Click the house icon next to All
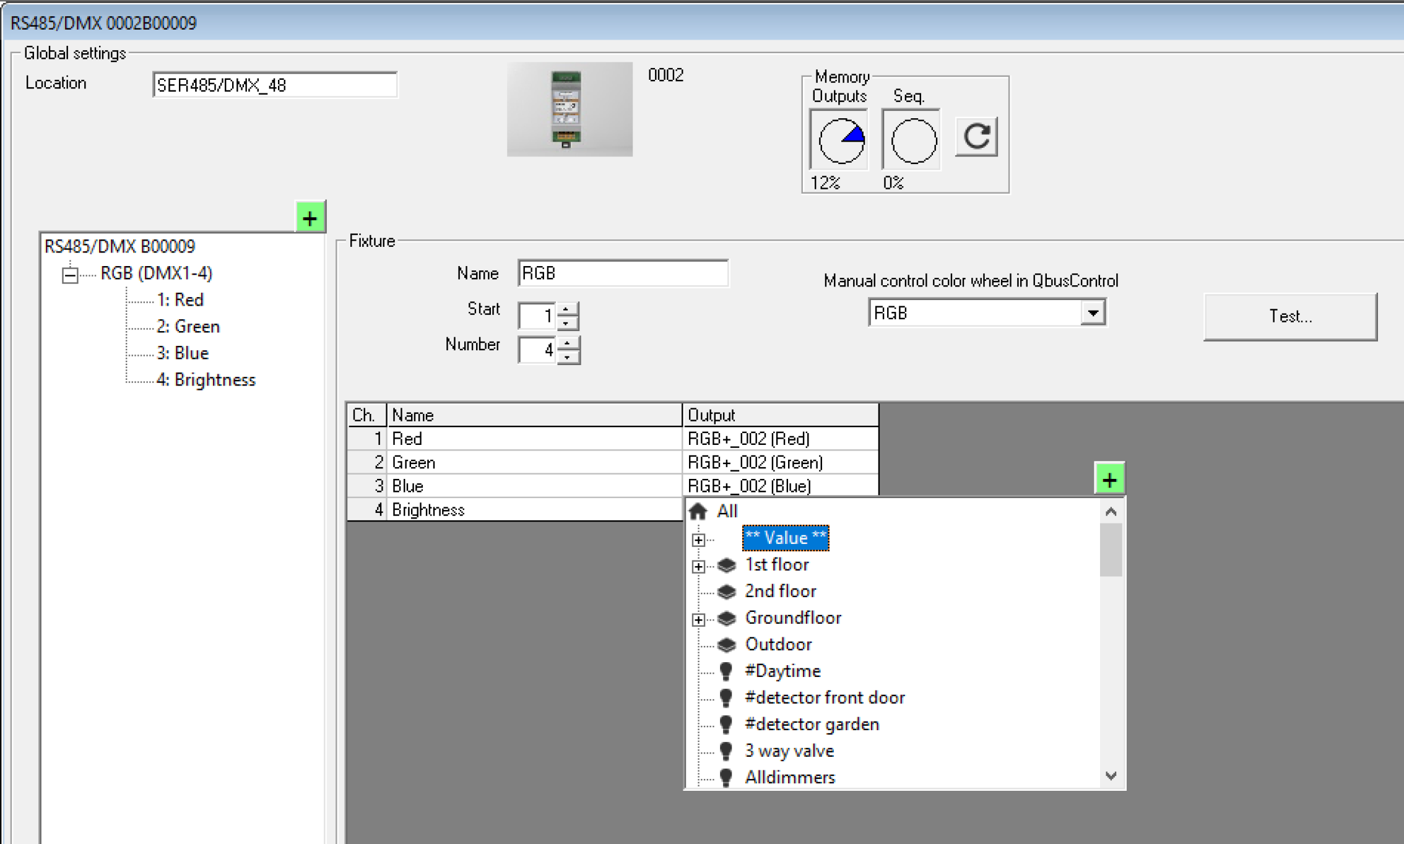The image size is (1404, 844). (x=698, y=511)
